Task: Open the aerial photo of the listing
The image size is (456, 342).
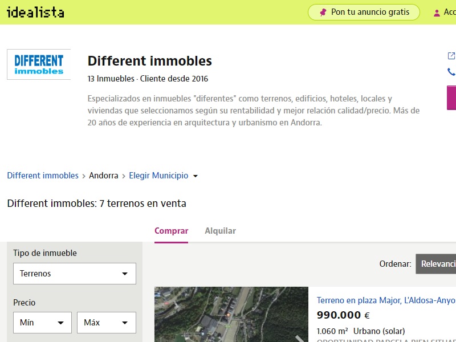Action: [x=231, y=315]
